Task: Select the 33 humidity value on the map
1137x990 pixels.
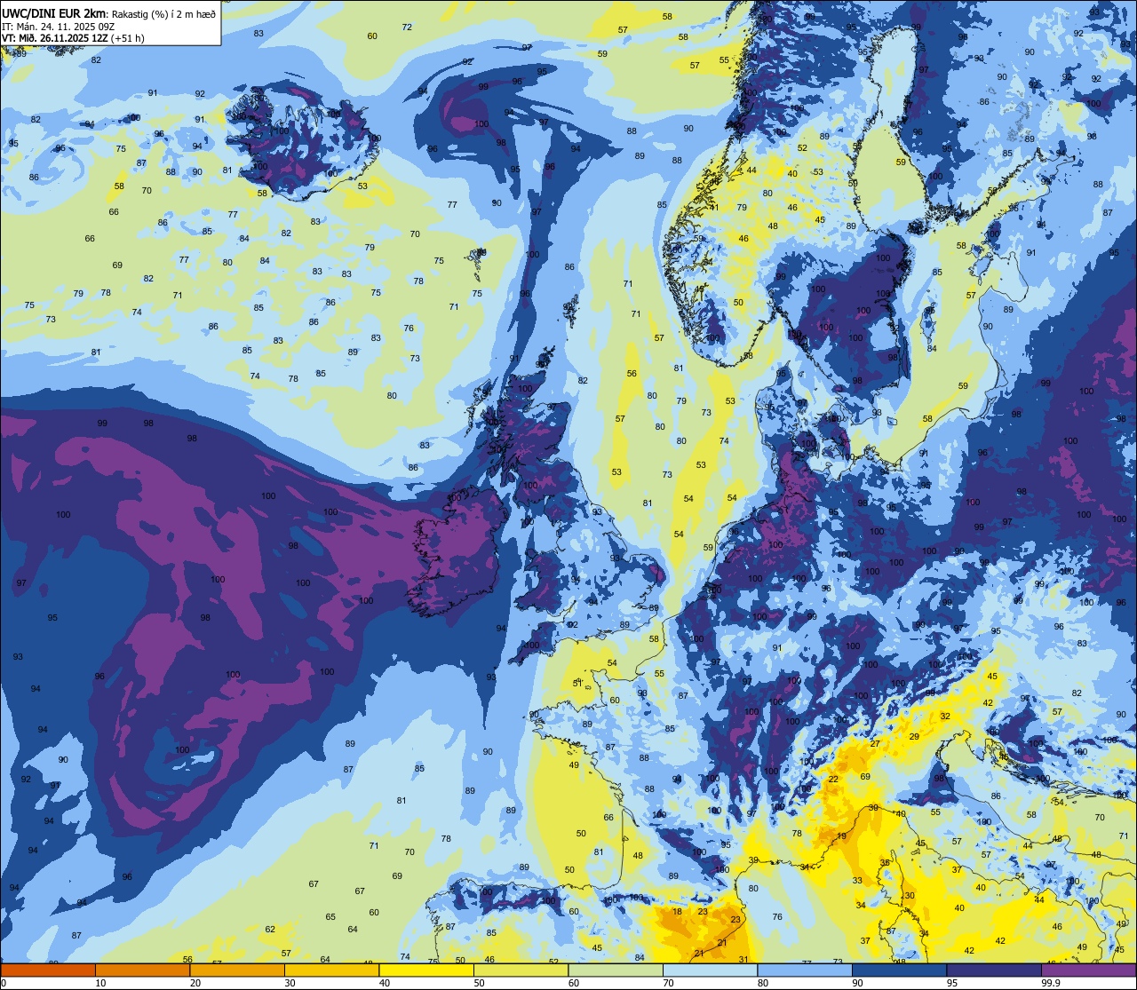Action: [857, 880]
